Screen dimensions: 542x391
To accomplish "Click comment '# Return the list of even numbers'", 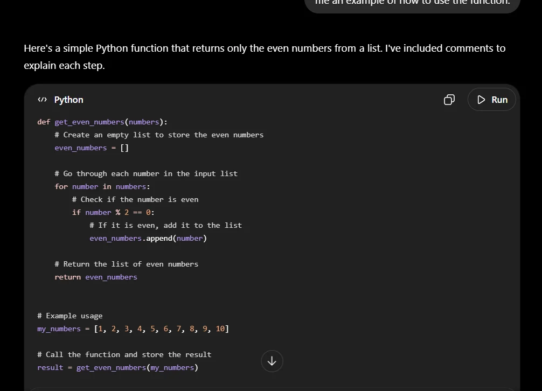I will point(127,264).
